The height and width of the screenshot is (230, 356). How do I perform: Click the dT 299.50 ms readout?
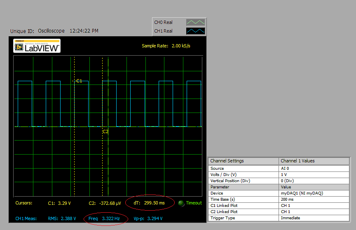[149, 203]
